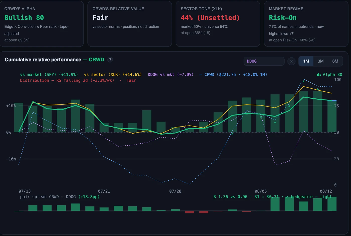Click the "at open 89 (-9)" note
The image size is (351, 236).
[17, 40]
